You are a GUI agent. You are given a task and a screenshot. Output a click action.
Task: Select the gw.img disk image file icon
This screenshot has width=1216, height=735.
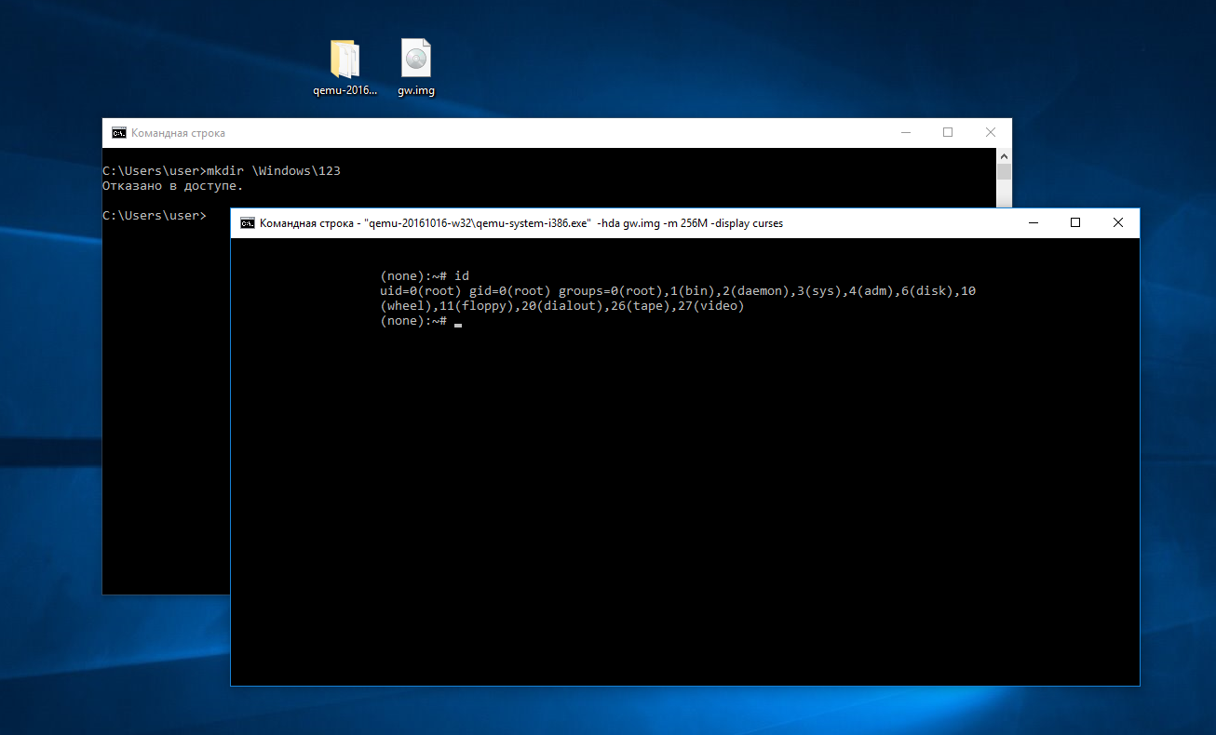pos(416,58)
